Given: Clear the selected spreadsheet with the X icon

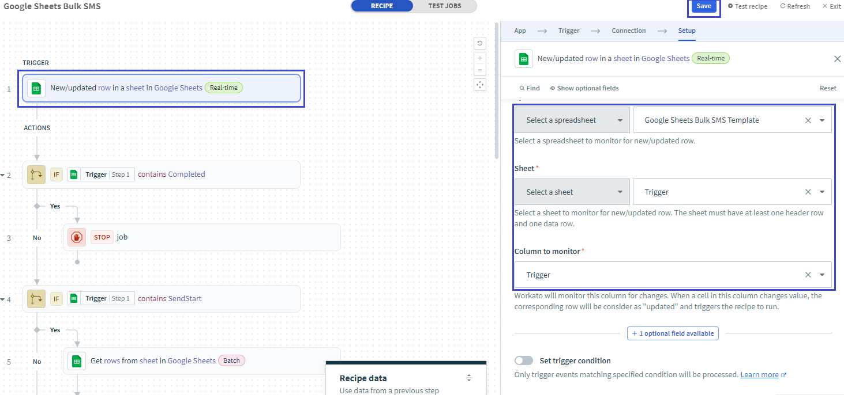Looking at the screenshot, I should click(808, 120).
